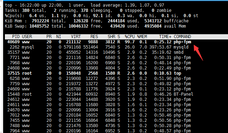
Task: Click the 60932 RES value of BT-Panel
Action: point(92,94)
